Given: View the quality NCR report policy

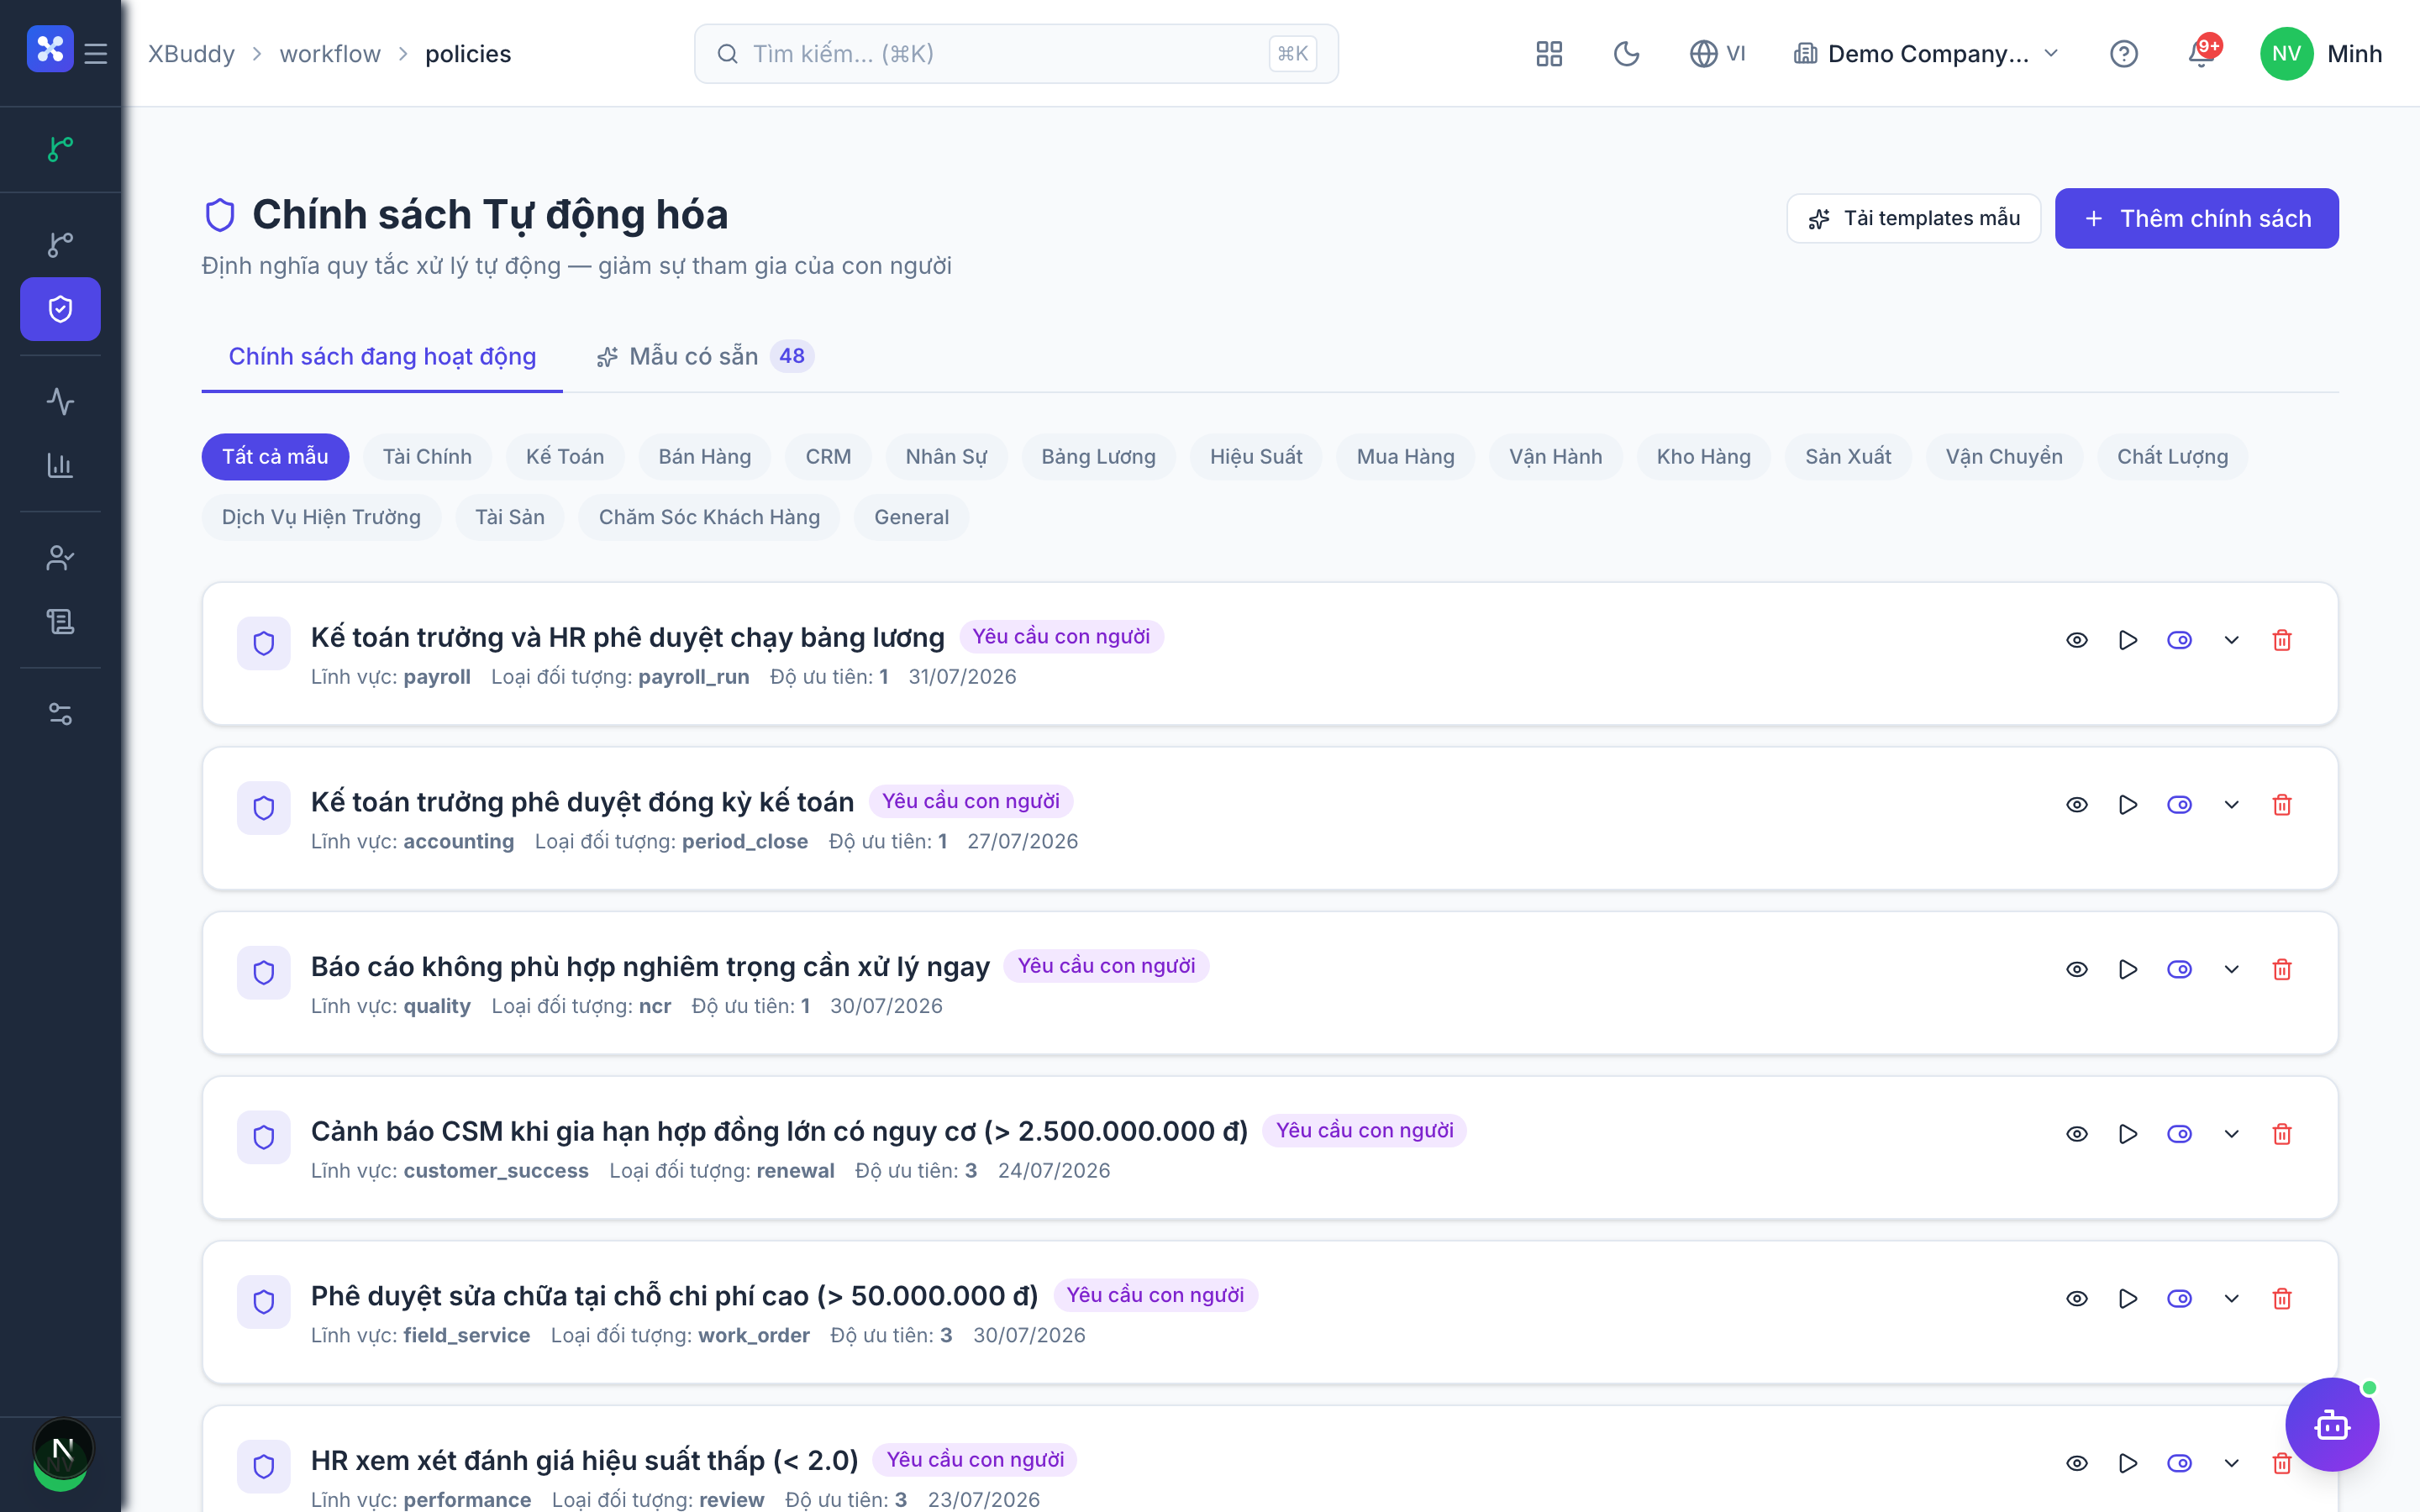Looking at the screenshot, I should click(2077, 970).
